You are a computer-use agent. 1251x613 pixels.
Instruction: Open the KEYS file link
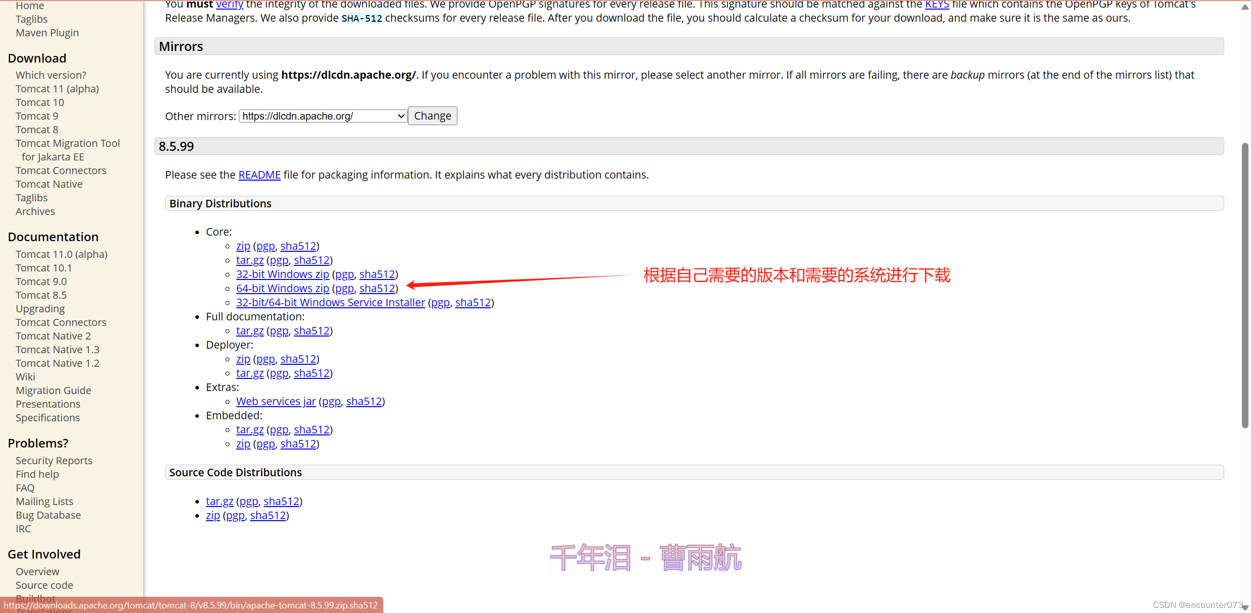(x=936, y=5)
